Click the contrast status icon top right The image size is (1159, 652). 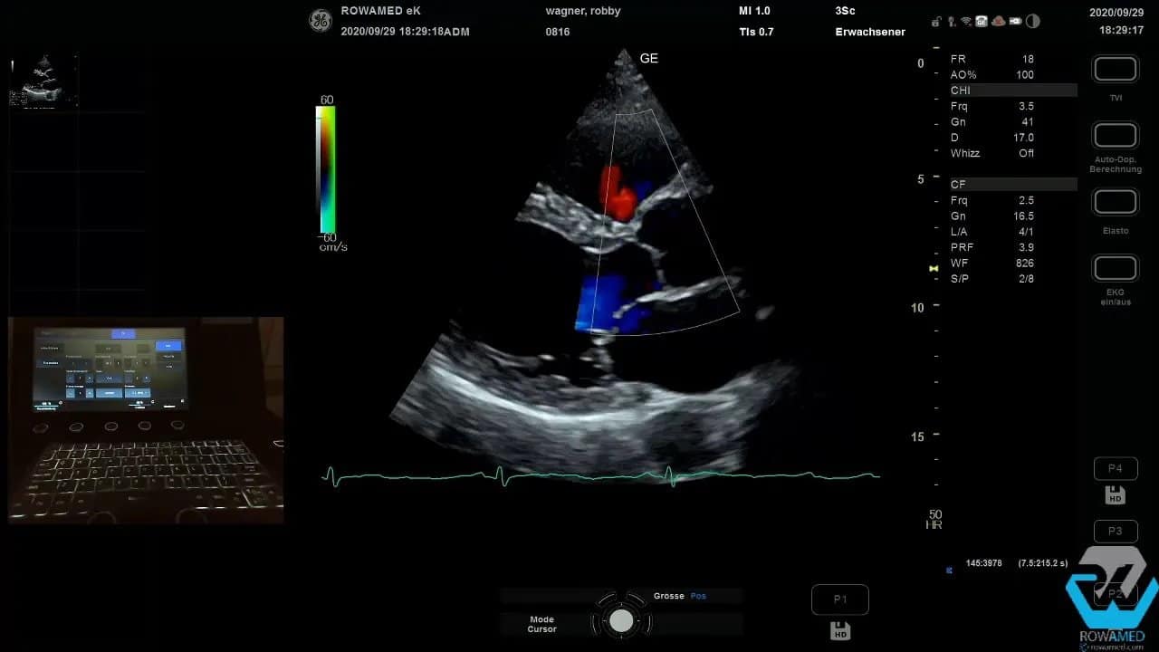(x=1032, y=22)
